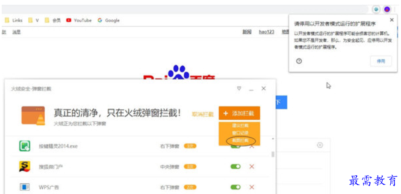This screenshot has width=401, height=194.
Task: Close the developer-mode extensions warning popup
Action: pos(392,20)
